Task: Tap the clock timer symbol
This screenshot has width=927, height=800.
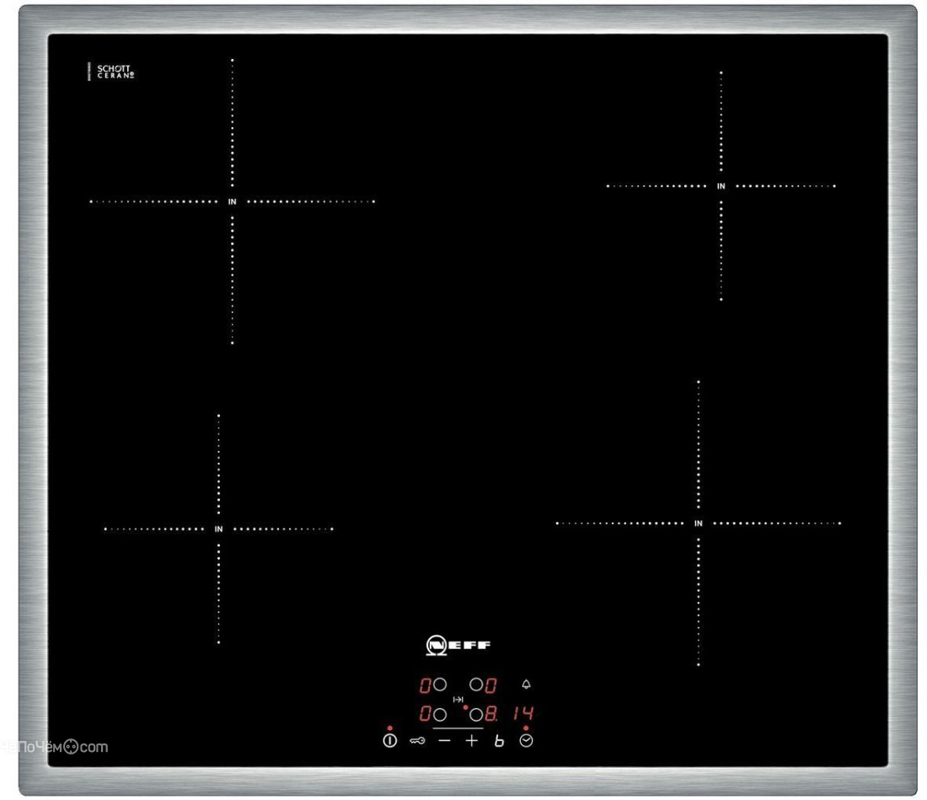Action: point(526,740)
